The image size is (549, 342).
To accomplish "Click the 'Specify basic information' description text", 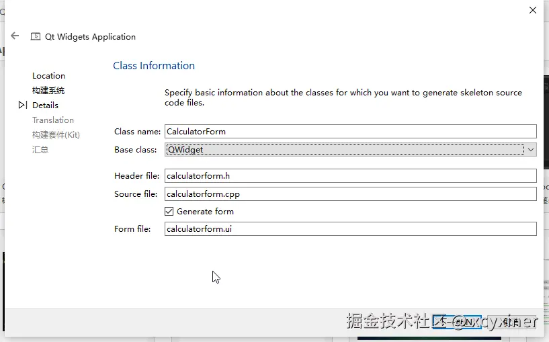I will [x=343, y=97].
